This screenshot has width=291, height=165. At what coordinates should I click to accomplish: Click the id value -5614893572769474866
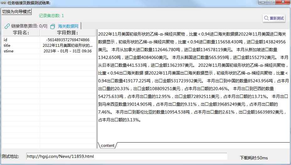point(68,40)
